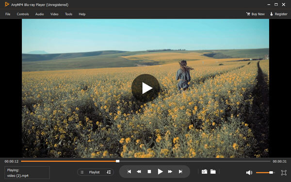Close the player window
The height and width of the screenshot is (182, 291).
(284, 5)
